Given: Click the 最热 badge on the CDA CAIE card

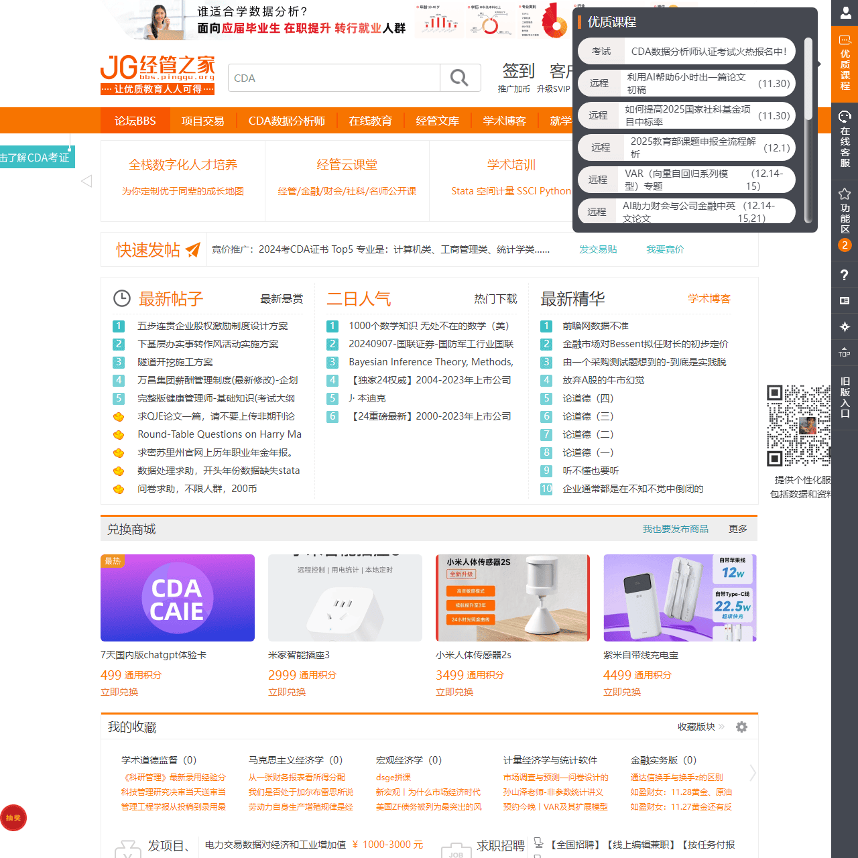Looking at the screenshot, I should [x=113, y=561].
